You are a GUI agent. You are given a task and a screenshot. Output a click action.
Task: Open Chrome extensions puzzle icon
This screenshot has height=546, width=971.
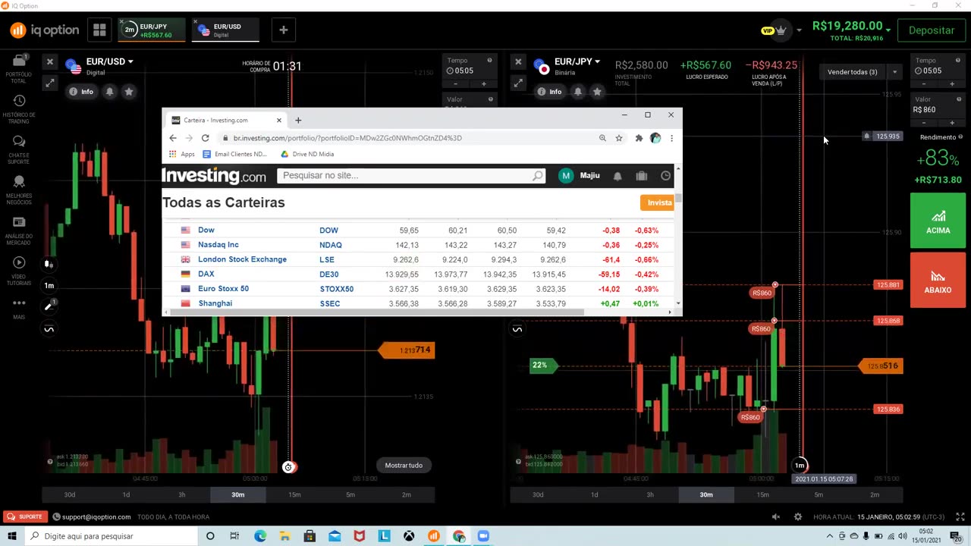(x=639, y=138)
